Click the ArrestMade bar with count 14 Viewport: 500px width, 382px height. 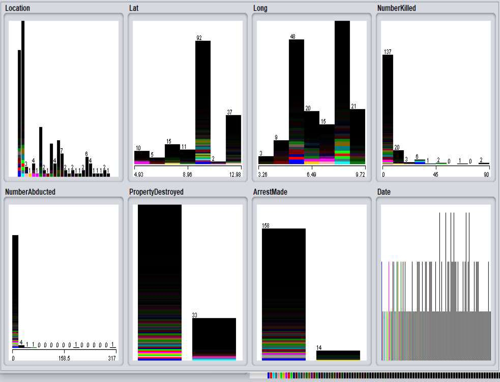338,355
